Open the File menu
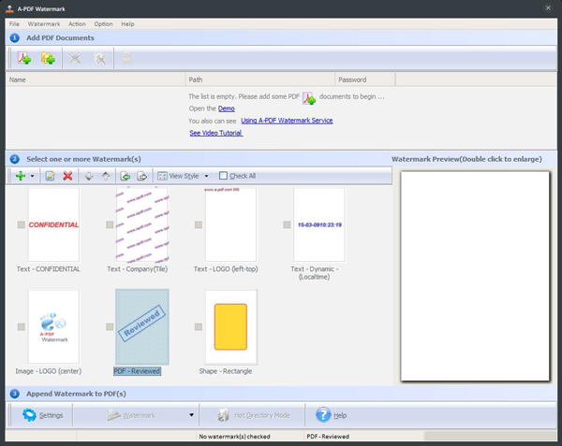 [14, 24]
